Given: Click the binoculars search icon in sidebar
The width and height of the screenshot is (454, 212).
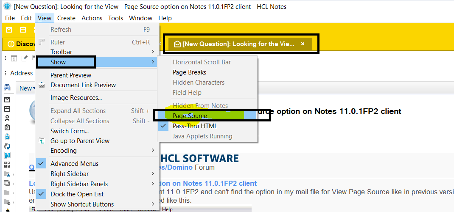Looking at the screenshot, I should click(7, 88).
